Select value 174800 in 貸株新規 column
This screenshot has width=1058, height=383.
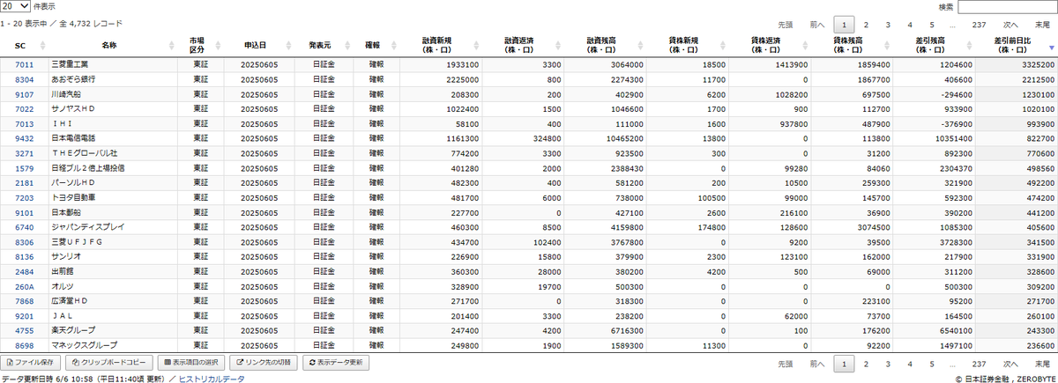click(x=711, y=226)
